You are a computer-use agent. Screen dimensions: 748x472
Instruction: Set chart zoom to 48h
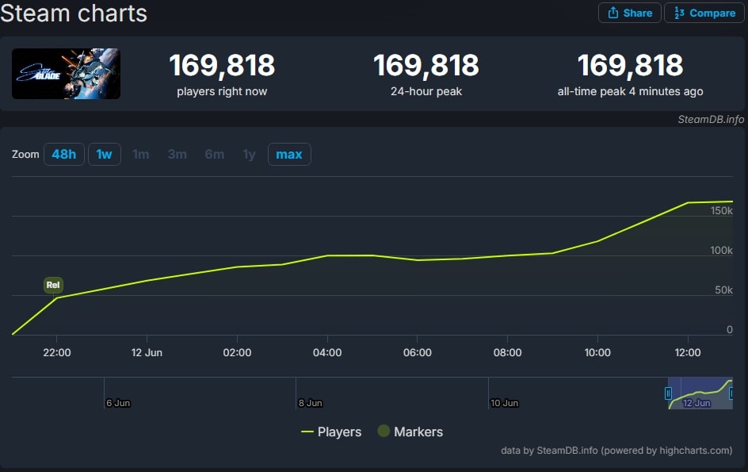[x=64, y=155]
